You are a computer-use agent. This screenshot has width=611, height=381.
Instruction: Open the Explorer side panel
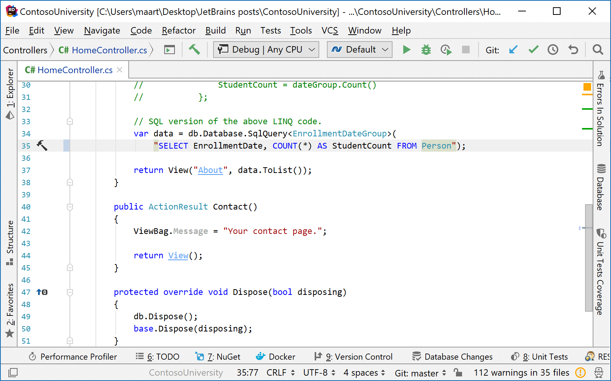pos(10,94)
